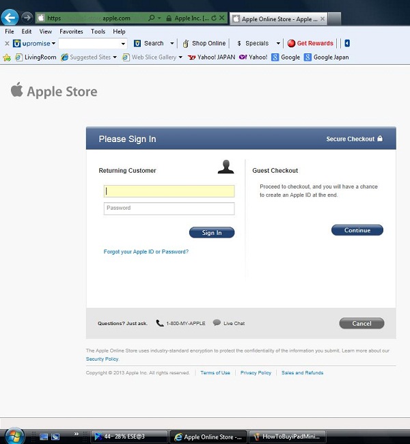410x444 pixels.
Task: Stop loading with the address bar X
Action: point(222,18)
